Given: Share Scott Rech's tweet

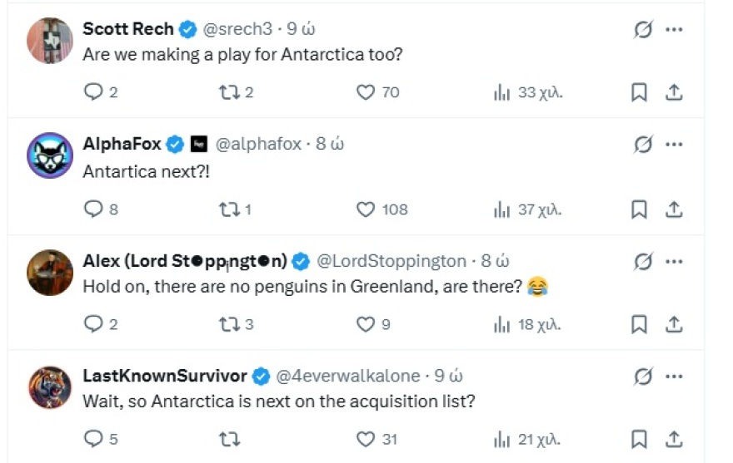Looking at the screenshot, I should pyautogui.click(x=674, y=92).
